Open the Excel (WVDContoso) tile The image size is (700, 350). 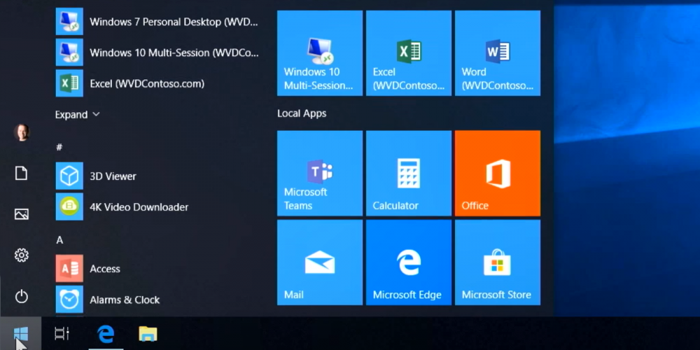[x=409, y=53]
